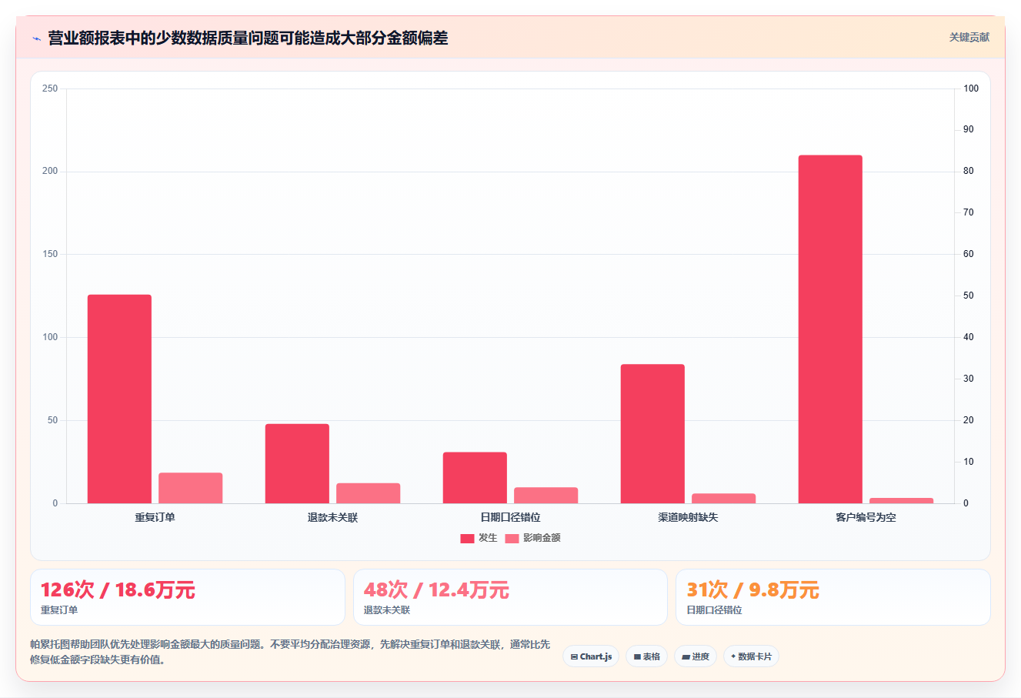This screenshot has height=698, width=1021.
Task: Click the 重复订单 amount bar
Action: coord(191,488)
